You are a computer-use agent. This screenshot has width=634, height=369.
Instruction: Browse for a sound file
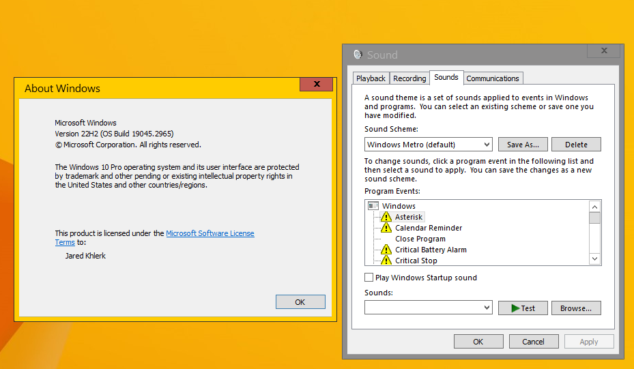[x=576, y=308]
